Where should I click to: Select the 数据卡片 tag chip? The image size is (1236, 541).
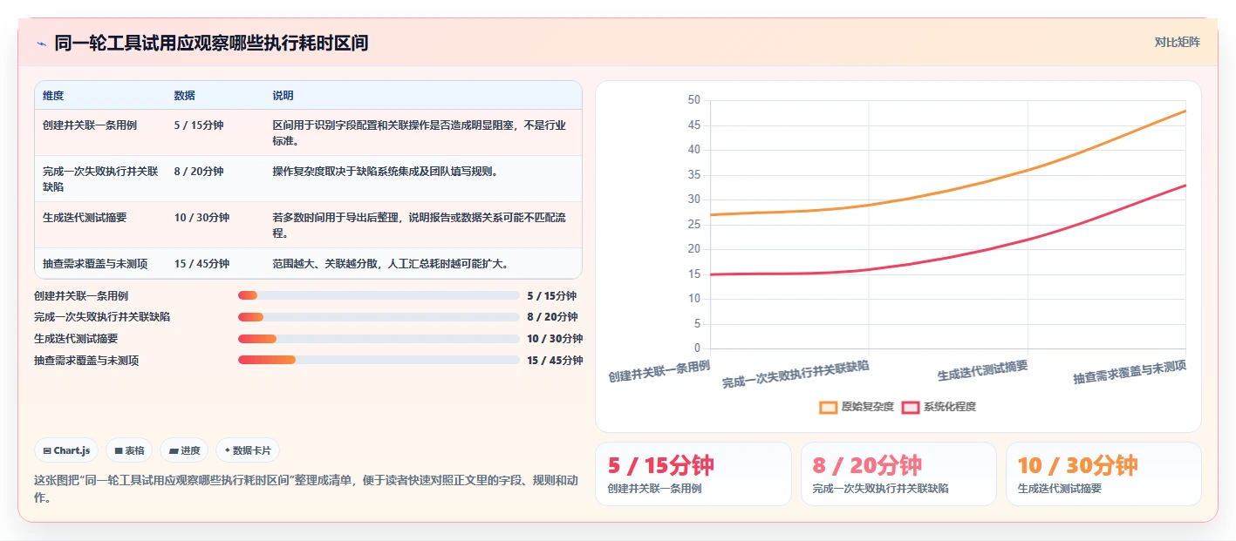point(248,450)
